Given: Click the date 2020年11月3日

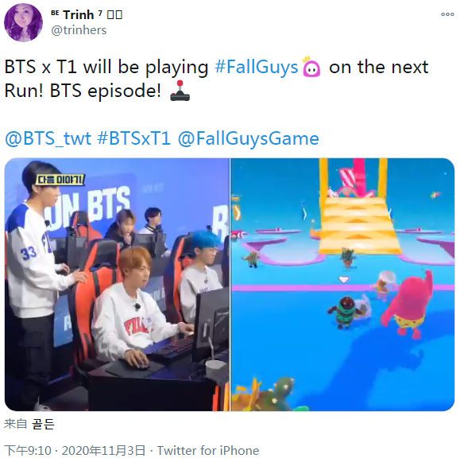Looking at the screenshot, I should (x=103, y=451).
